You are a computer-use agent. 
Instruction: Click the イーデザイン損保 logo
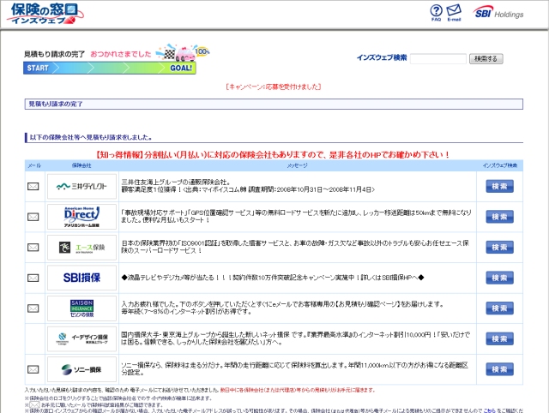pos(82,338)
